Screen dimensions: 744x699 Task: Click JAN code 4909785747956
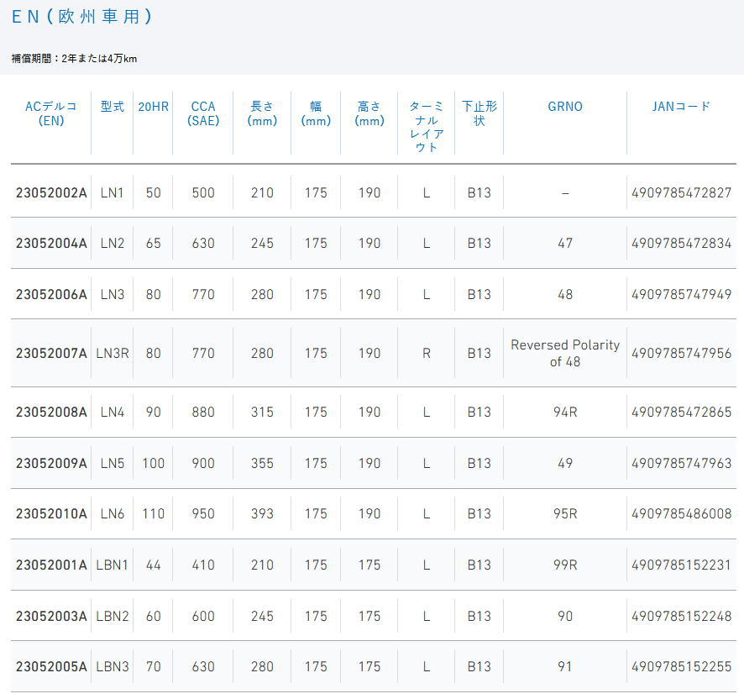click(x=681, y=354)
